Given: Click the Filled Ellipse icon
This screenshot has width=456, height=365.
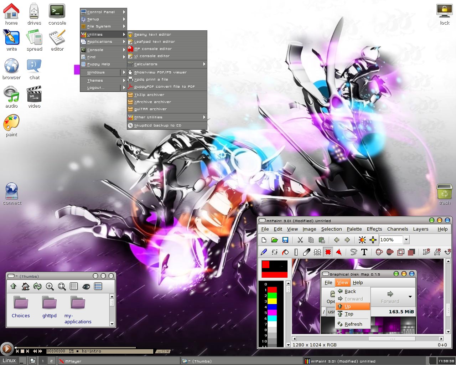Looking at the screenshot, I should coord(390,252).
